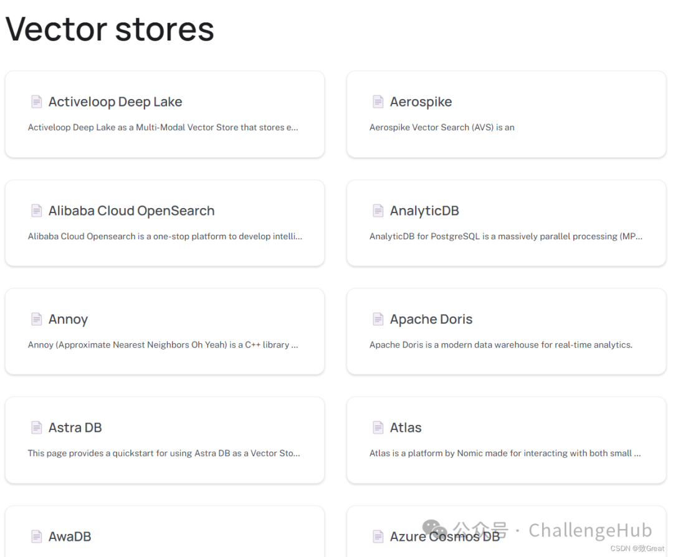The height and width of the screenshot is (557, 673).
Task: Select the Annoy card description text
Action: pos(163,345)
